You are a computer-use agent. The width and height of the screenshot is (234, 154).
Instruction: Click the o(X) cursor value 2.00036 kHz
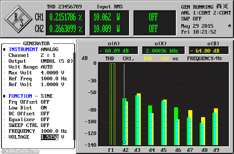coord(163,51)
